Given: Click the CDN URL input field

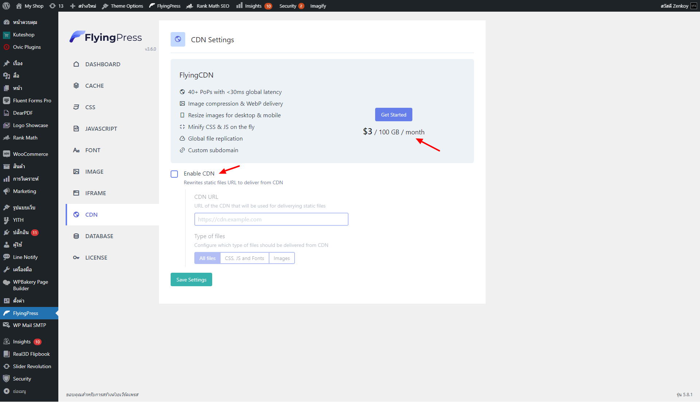Looking at the screenshot, I should coord(271,219).
